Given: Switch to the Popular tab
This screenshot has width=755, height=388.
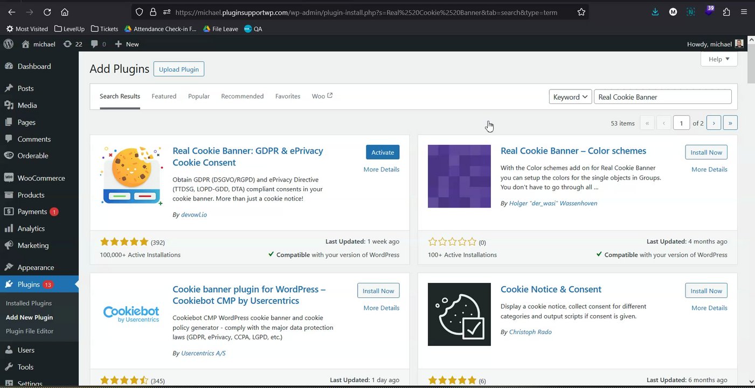Looking at the screenshot, I should point(199,96).
